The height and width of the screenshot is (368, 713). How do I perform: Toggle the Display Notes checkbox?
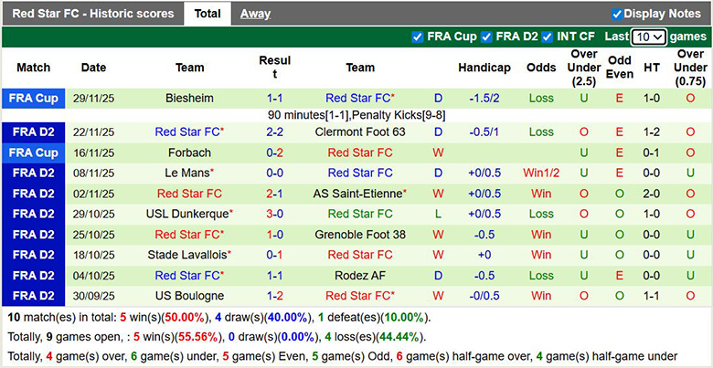coord(617,14)
